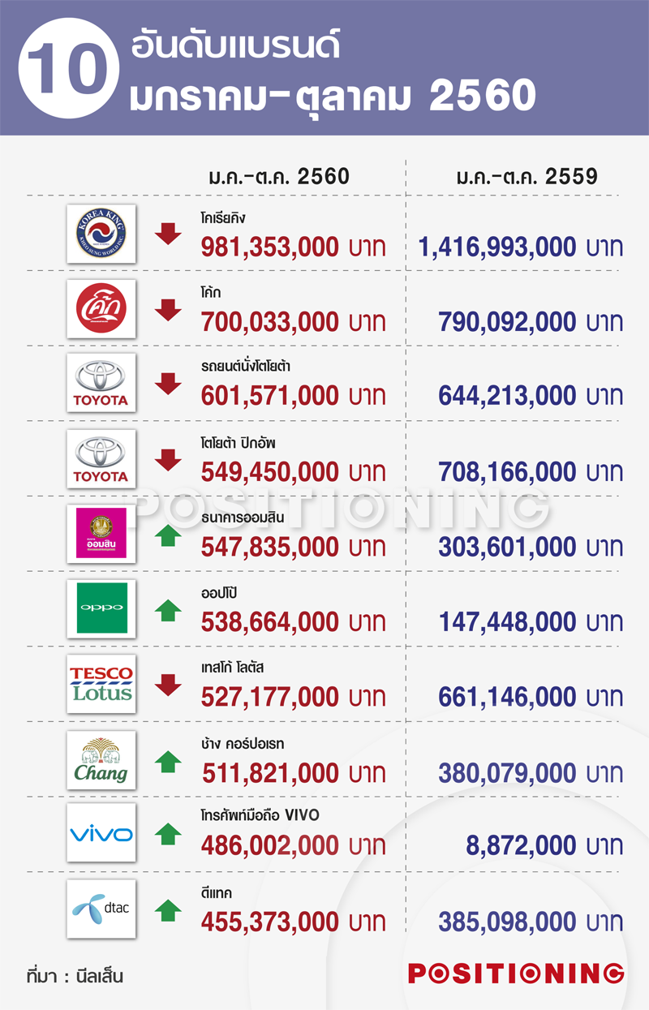Click the green up arrow beside OPPO
The height and width of the screenshot is (1010, 649).
(168, 609)
